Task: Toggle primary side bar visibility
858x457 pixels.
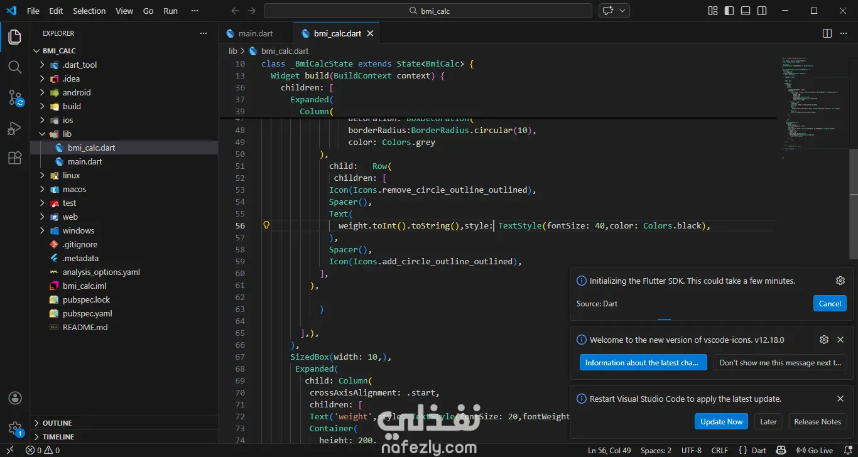Action: (x=729, y=11)
